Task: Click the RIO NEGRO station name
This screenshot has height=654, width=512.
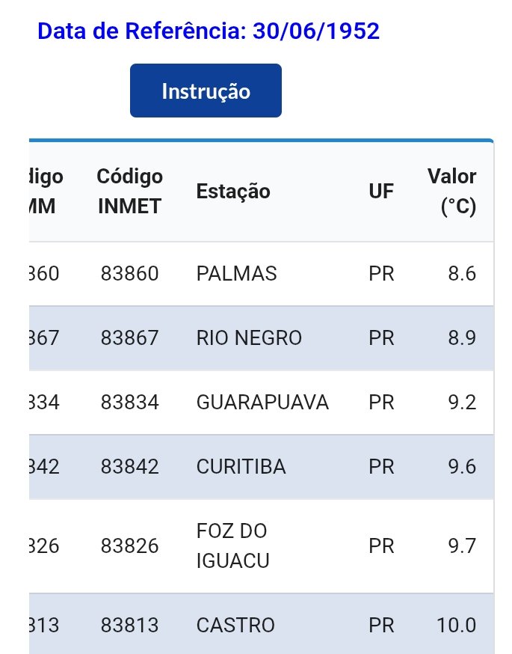Action: coord(249,338)
